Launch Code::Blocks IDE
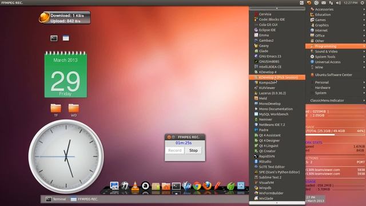This screenshot has height=206, width=366. click(277, 19)
